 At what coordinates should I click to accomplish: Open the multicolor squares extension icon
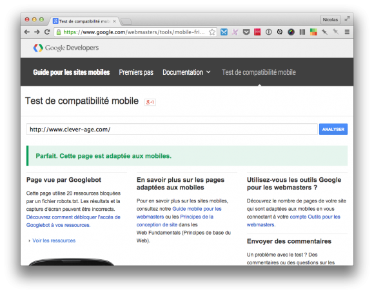coord(313,32)
